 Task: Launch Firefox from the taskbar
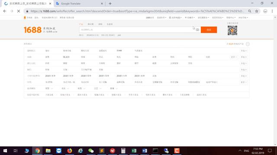(70, 151)
